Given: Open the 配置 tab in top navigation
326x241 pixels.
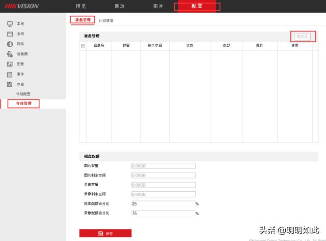Looking at the screenshot, I should pyautogui.click(x=197, y=6).
